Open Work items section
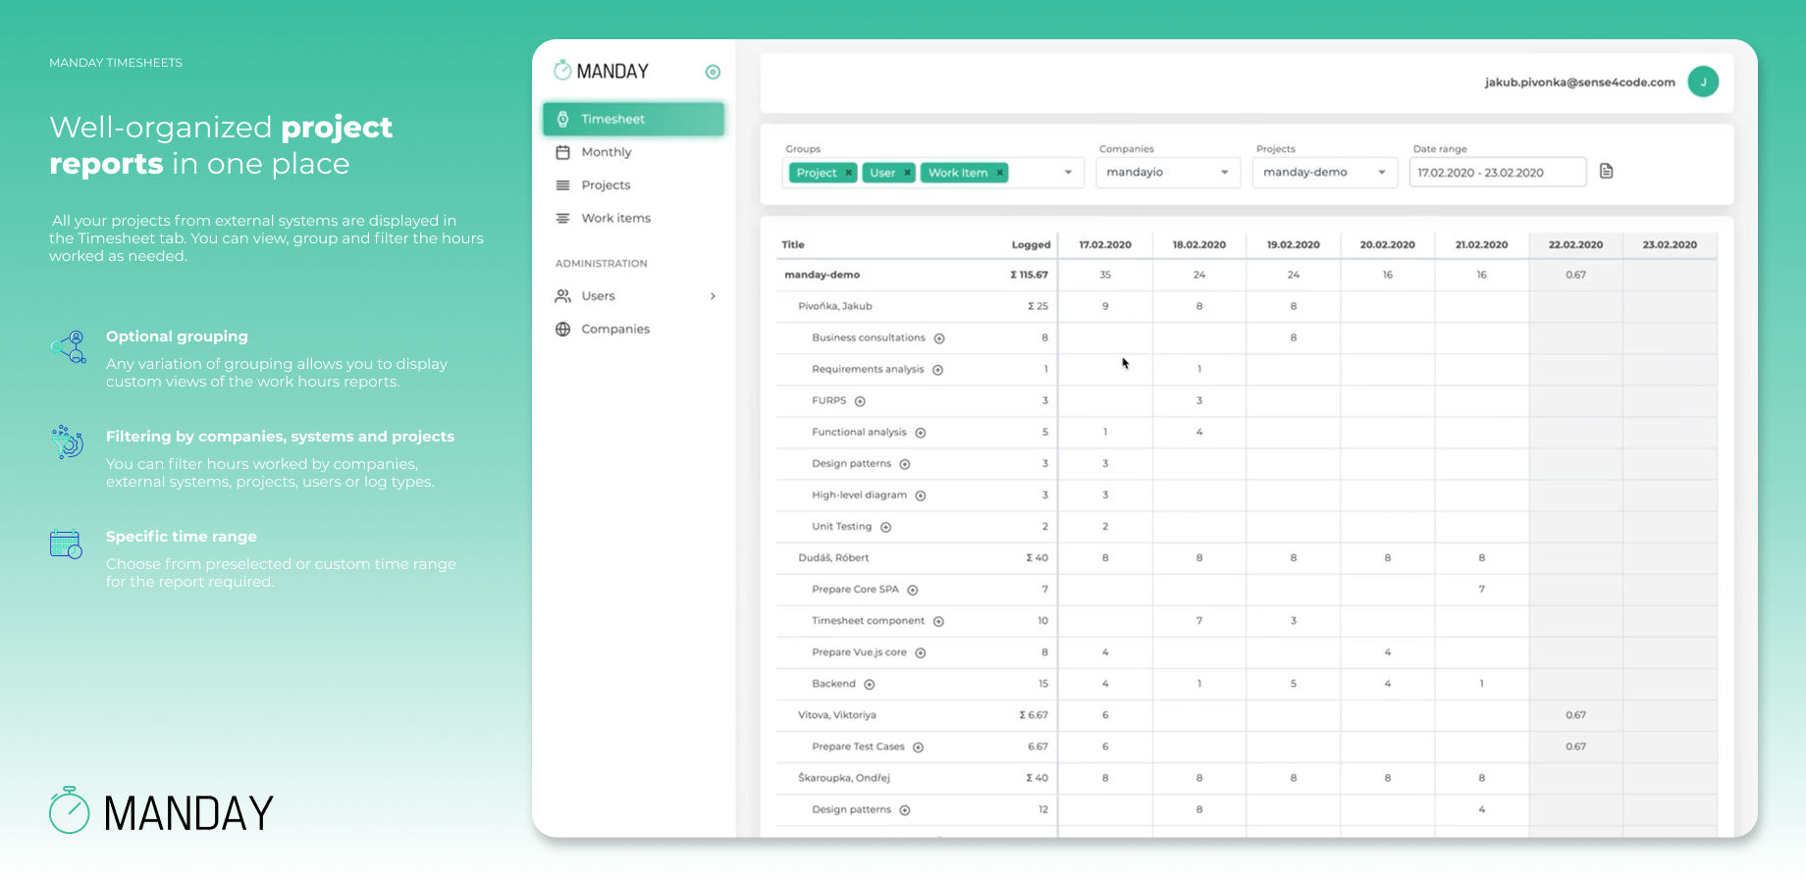Image resolution: width=1806 pixels, height=883 pixels. click(x=615, y=218)
